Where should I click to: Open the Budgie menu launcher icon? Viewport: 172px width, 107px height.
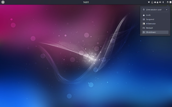pos(3,2)
